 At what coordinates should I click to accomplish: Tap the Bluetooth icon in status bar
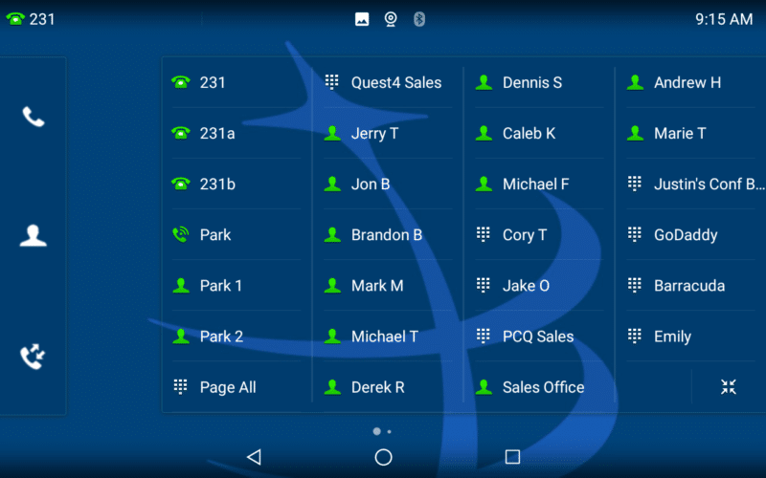(419, 19)
